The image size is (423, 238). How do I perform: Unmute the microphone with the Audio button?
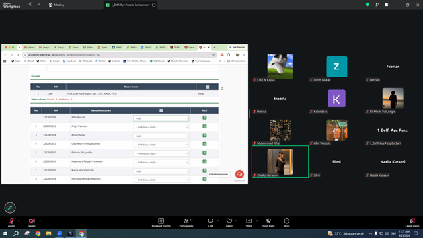click(11, 222)
